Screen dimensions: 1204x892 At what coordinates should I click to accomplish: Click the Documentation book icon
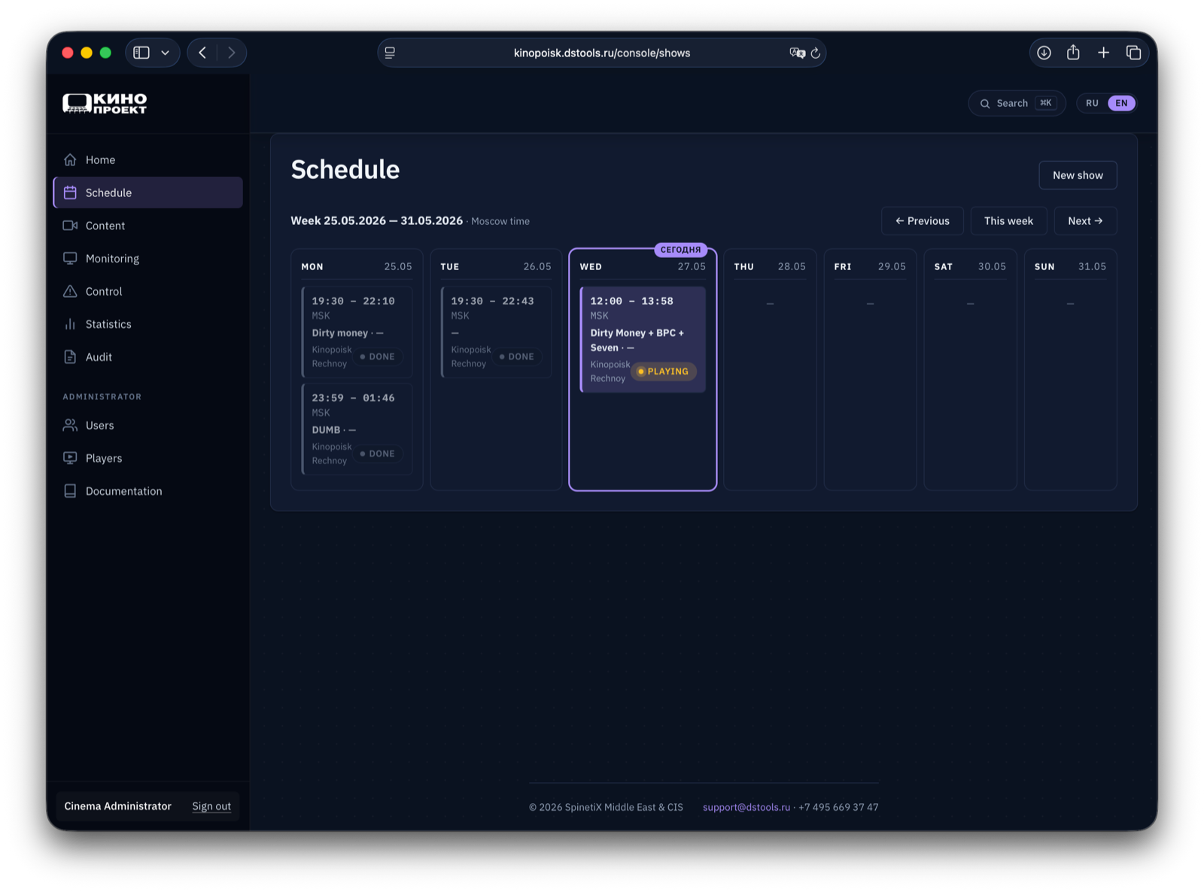70,491
